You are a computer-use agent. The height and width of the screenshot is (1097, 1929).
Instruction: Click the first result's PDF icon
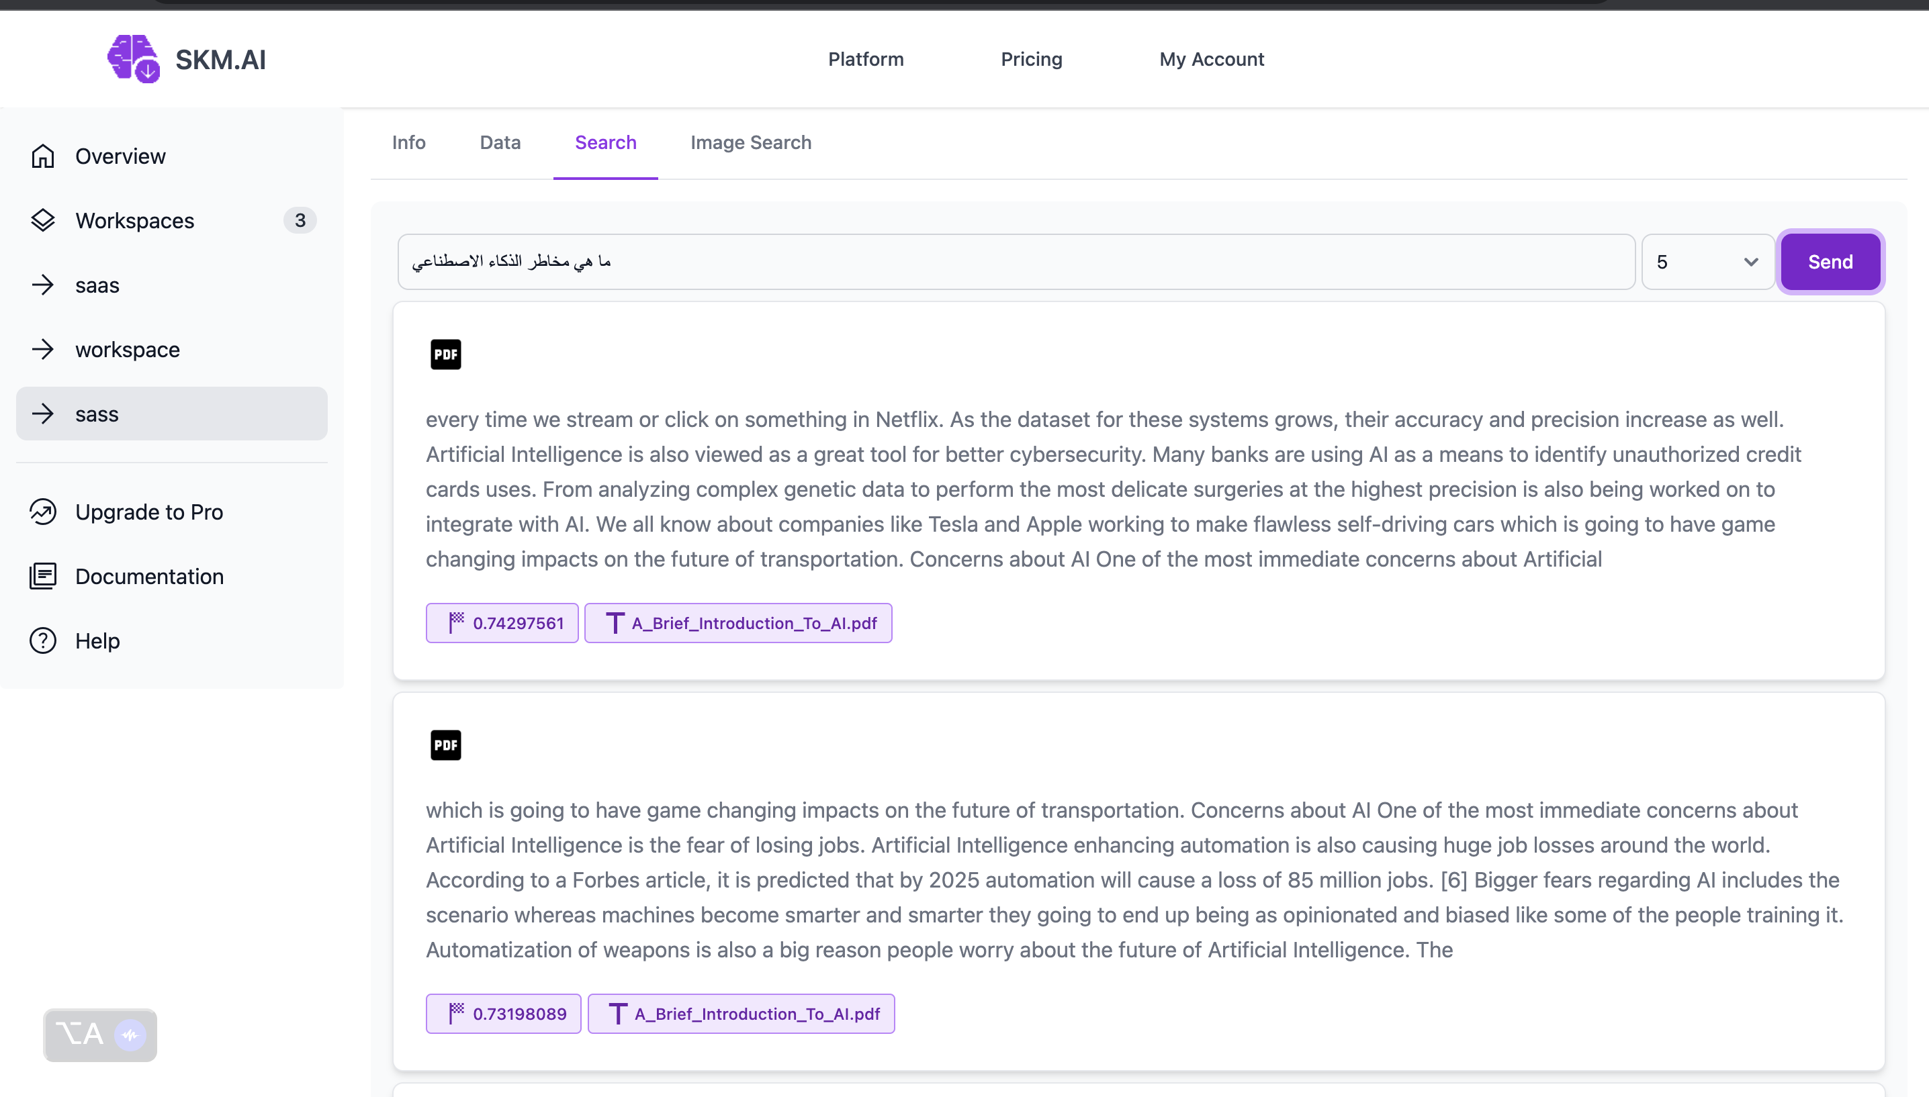coord(445,354)
